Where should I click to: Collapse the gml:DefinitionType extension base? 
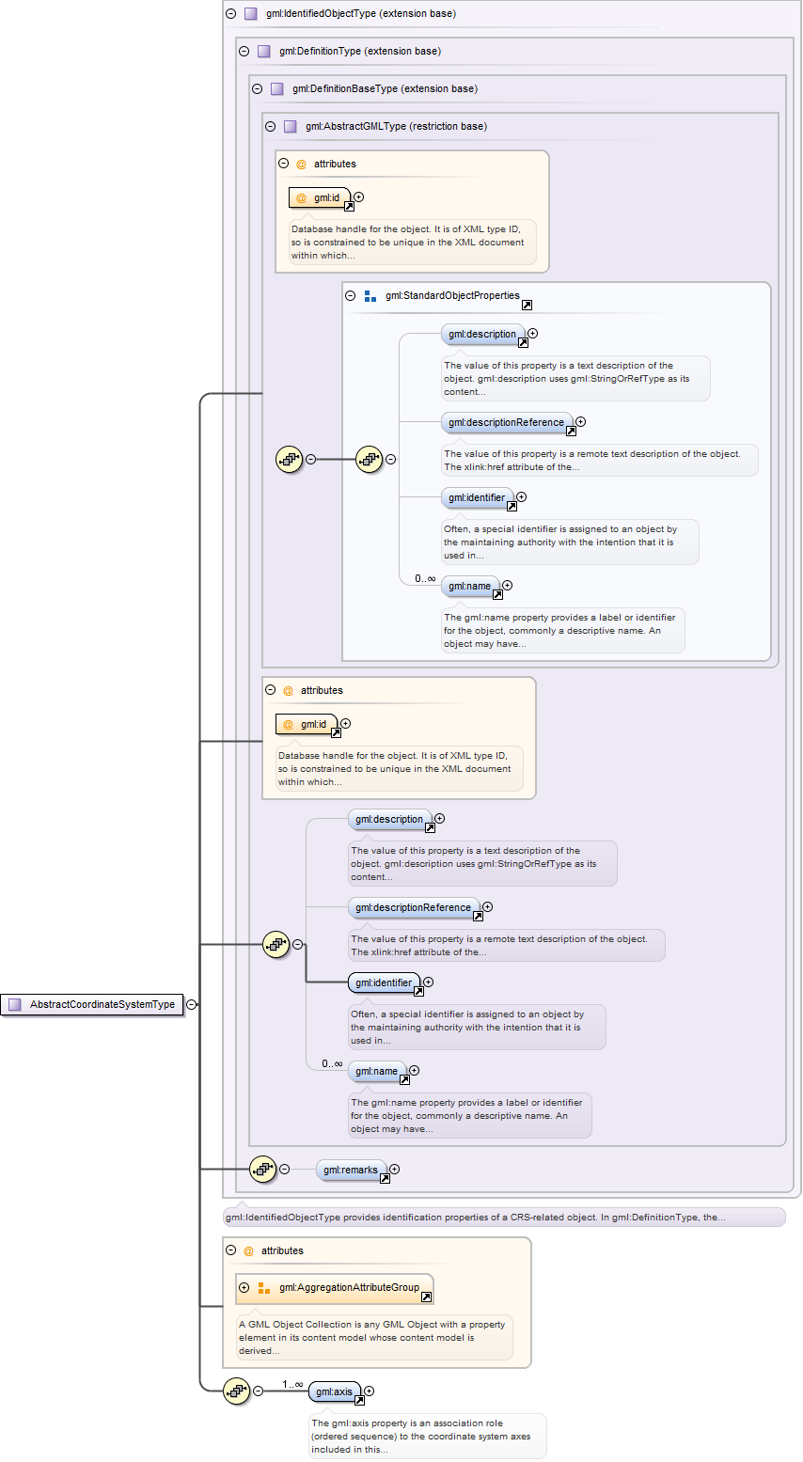[244, 52]
